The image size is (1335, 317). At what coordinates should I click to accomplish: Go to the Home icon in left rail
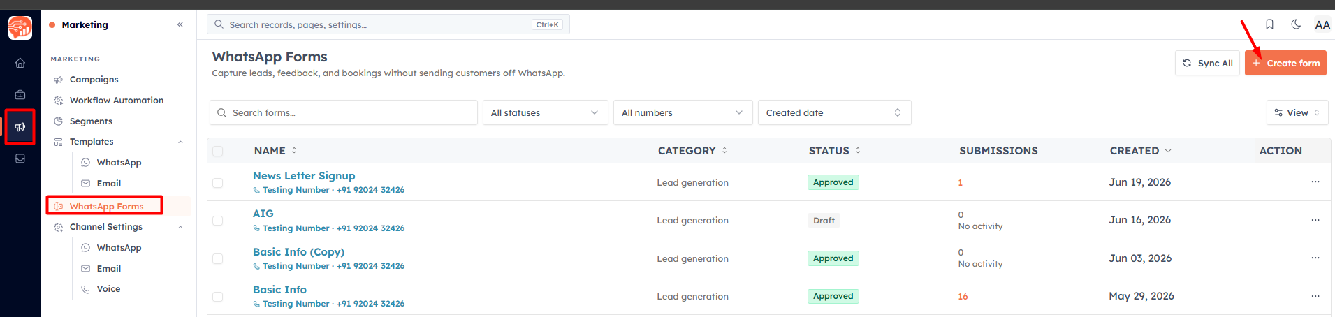tap(20, 63)
